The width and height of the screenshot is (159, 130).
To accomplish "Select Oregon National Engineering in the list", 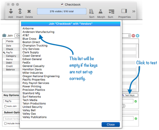I will 41,76.
